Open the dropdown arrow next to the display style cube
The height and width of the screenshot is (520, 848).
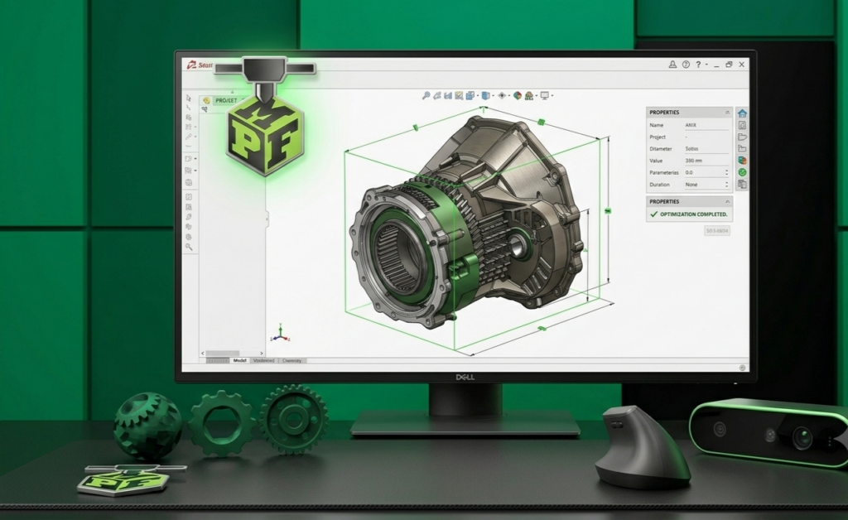pos(494,96)
